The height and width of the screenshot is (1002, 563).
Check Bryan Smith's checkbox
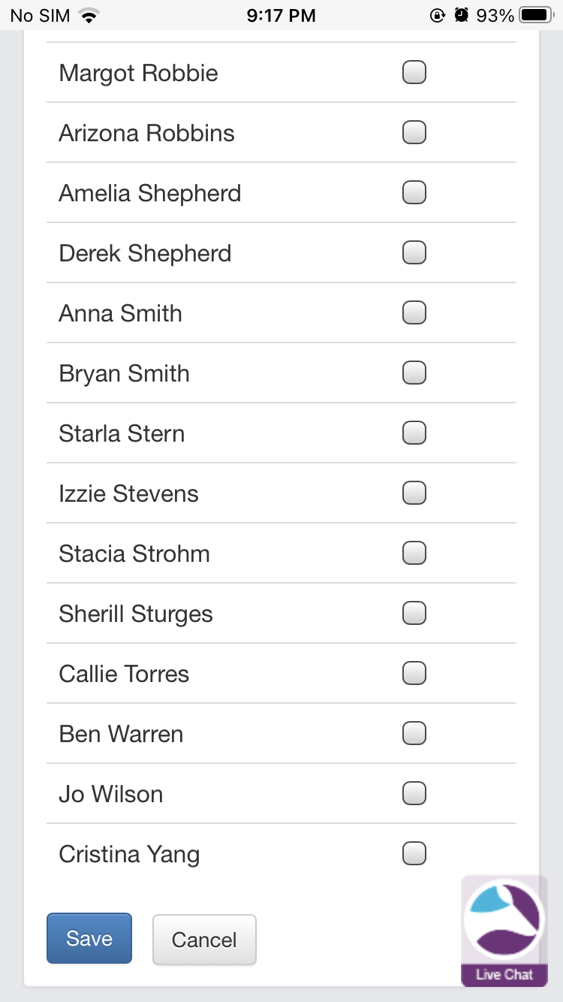414,373
